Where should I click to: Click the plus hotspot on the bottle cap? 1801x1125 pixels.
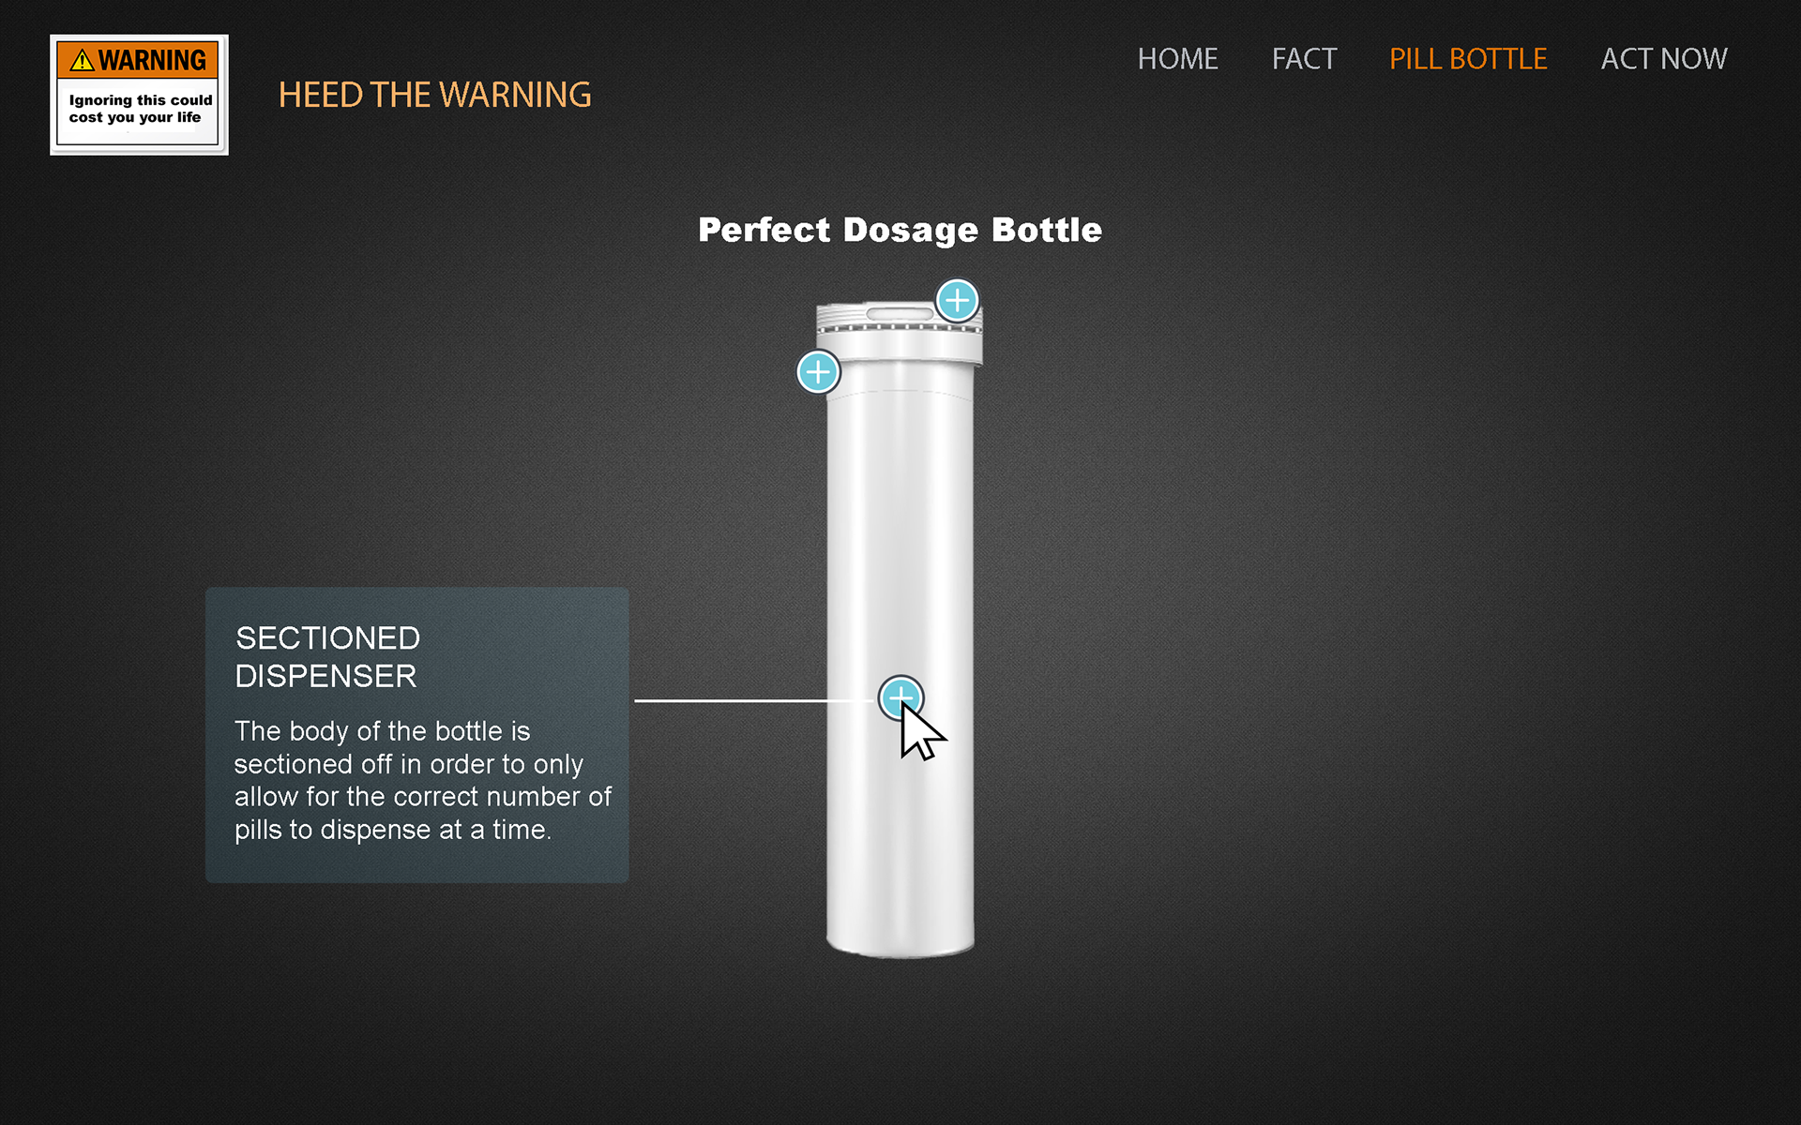click(957, 301)
